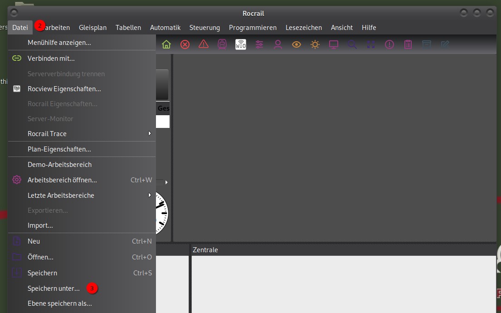This screenshot has width=501, height=313.
Task: Open the Programmieren menu
Action: click(253, 28)
